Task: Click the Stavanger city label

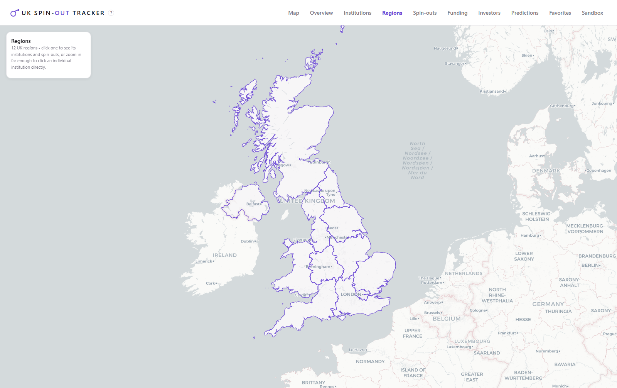Action: 455,63
